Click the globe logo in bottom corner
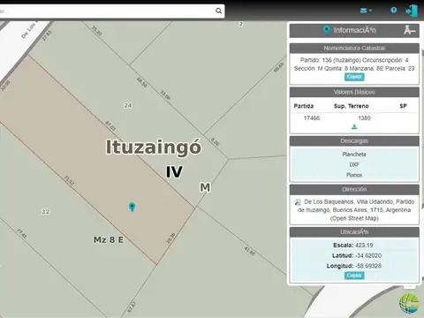The image size is (424, 318). tap(409, 303)
